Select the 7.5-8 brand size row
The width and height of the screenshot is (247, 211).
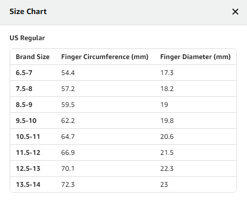coord(123,89)
